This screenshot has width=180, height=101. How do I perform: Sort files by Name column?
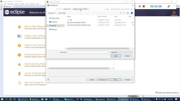pyautogui.click(x=69, y=17)
